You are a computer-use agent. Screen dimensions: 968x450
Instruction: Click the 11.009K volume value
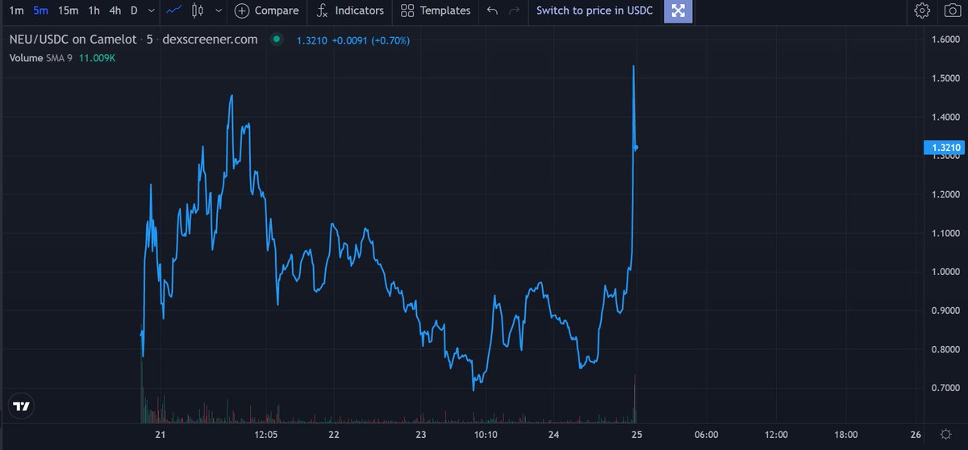(x=98, y=58)
